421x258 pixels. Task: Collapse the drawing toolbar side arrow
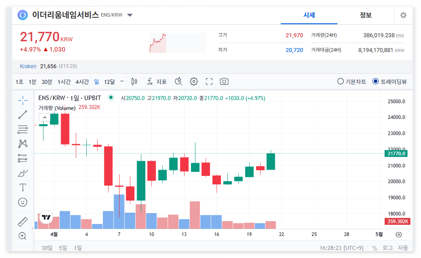[32, 228]
